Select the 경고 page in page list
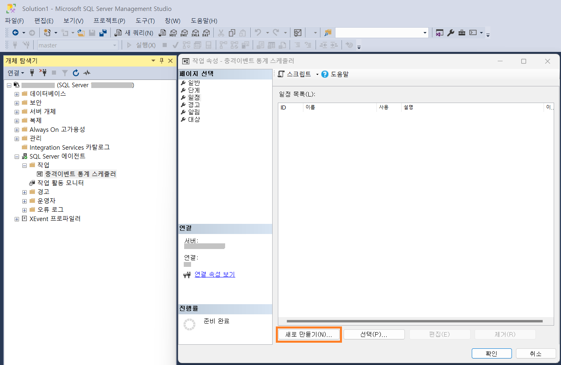This screenshot has width=561, height=365. pyautogui.click(x=194, y=105)
